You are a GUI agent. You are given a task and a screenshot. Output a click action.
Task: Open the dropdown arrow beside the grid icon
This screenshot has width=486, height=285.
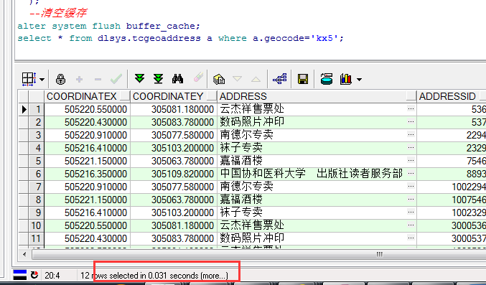tap(42, 80)
